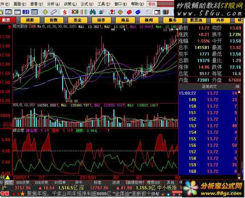245x198 pixels.
Task: Select the 指数 tab
Action: [54, 20]
